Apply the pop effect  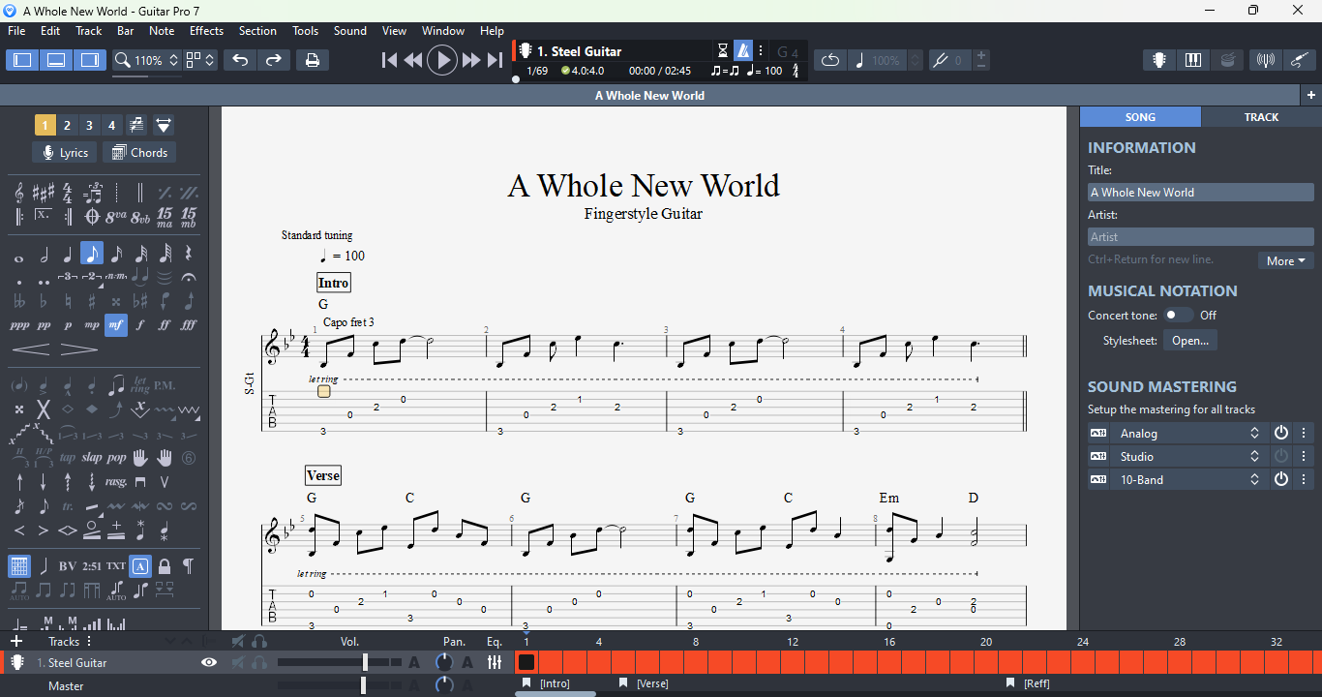[116, 458]
